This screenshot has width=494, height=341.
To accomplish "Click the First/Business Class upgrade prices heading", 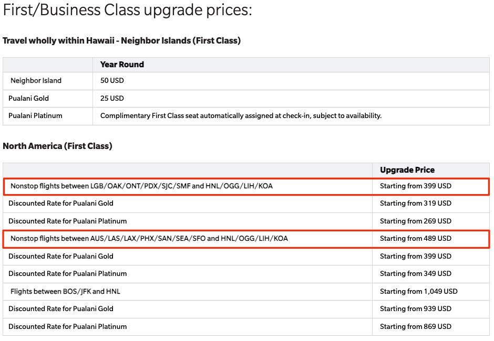I will coord(126,9).
